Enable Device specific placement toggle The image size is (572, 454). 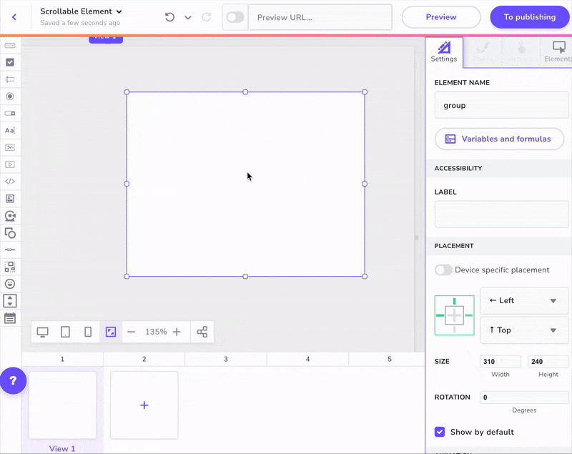pyautogui.click(x=444, y=270)
